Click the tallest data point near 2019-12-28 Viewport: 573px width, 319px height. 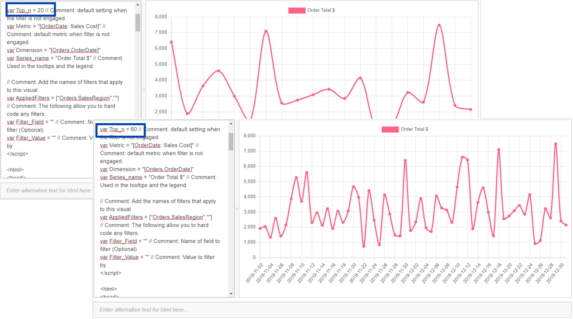pos(556,143)
